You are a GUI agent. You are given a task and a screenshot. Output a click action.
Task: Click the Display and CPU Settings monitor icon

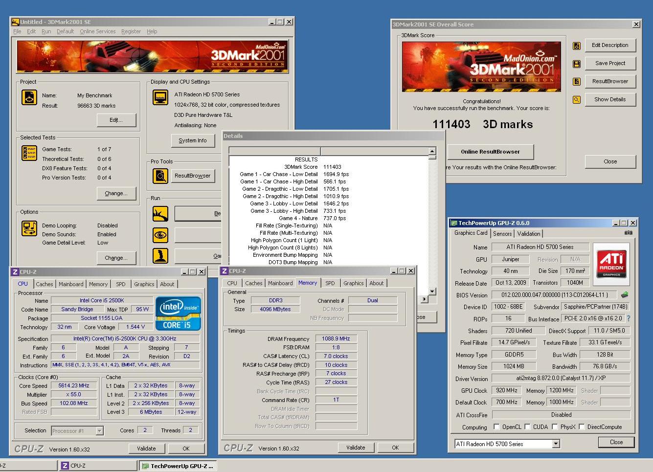(160, 97)
